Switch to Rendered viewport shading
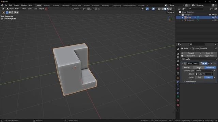This screenshot has width=218, height=122. [171, 9]
